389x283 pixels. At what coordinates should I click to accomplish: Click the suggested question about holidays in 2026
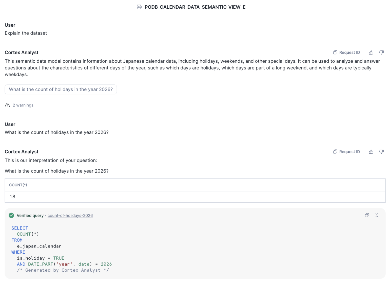(61, 89)
